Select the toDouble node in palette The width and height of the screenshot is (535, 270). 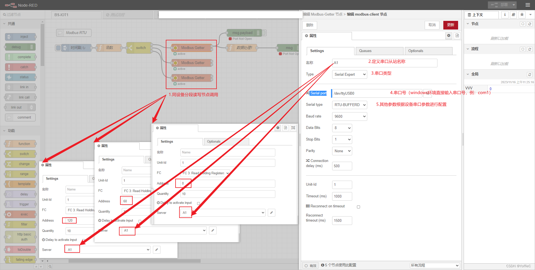20,250
